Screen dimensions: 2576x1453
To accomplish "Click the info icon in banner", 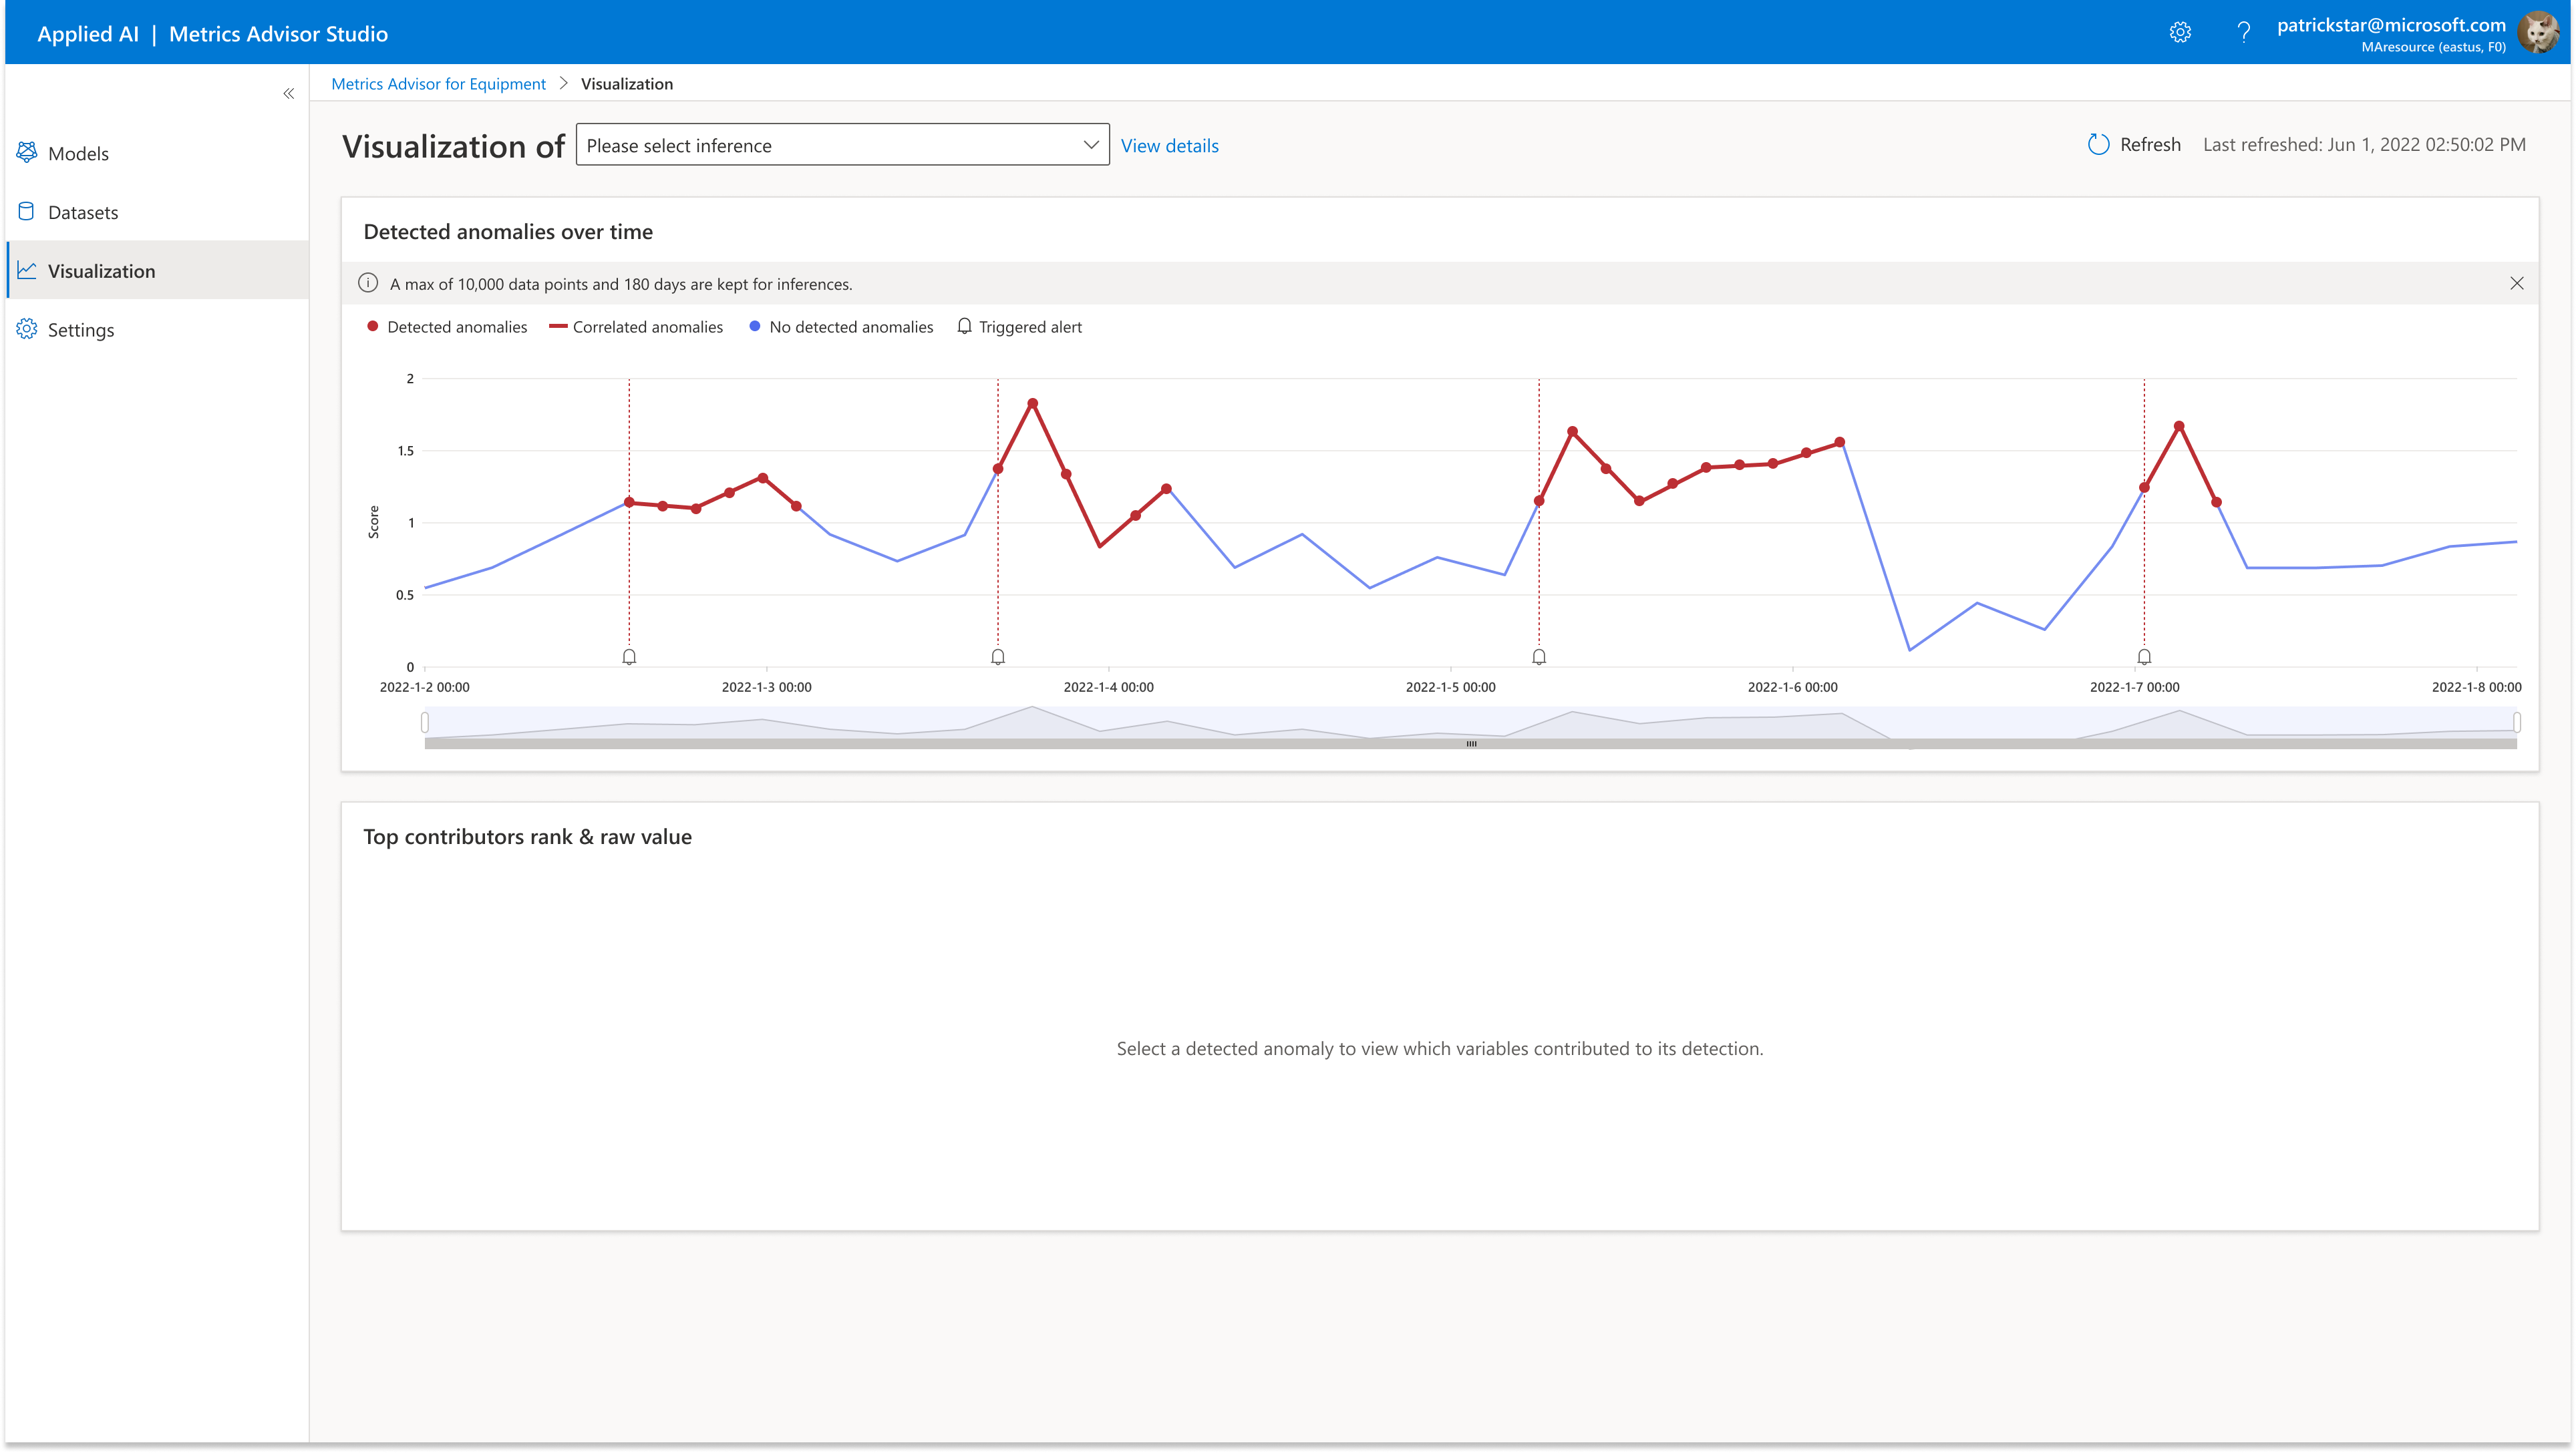I will pyautogui.click(x=368, y=284).
